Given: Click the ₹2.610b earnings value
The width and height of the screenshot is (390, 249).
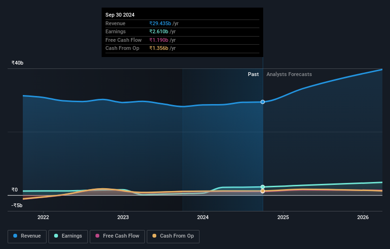Looking at the screenshot, I should click(x=159, y=31).
